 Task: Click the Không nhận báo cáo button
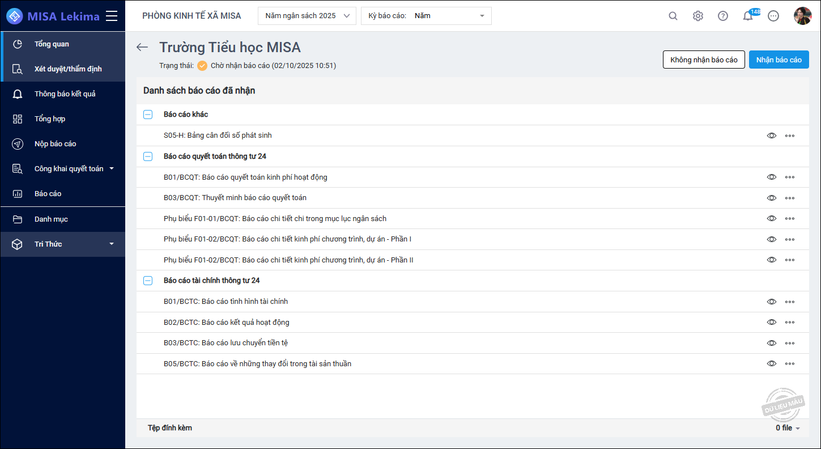(x=704, y=60)
